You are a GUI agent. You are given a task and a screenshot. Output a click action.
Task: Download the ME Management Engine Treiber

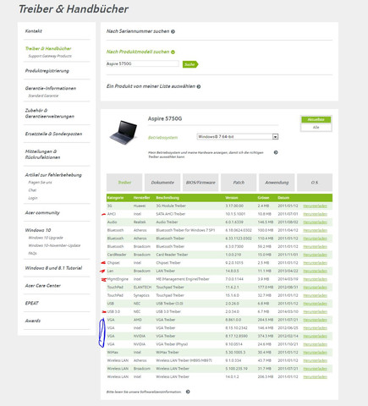click(315, 279)
